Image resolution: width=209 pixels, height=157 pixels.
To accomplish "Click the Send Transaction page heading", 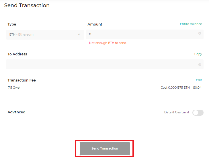I will tap(27, 5).
